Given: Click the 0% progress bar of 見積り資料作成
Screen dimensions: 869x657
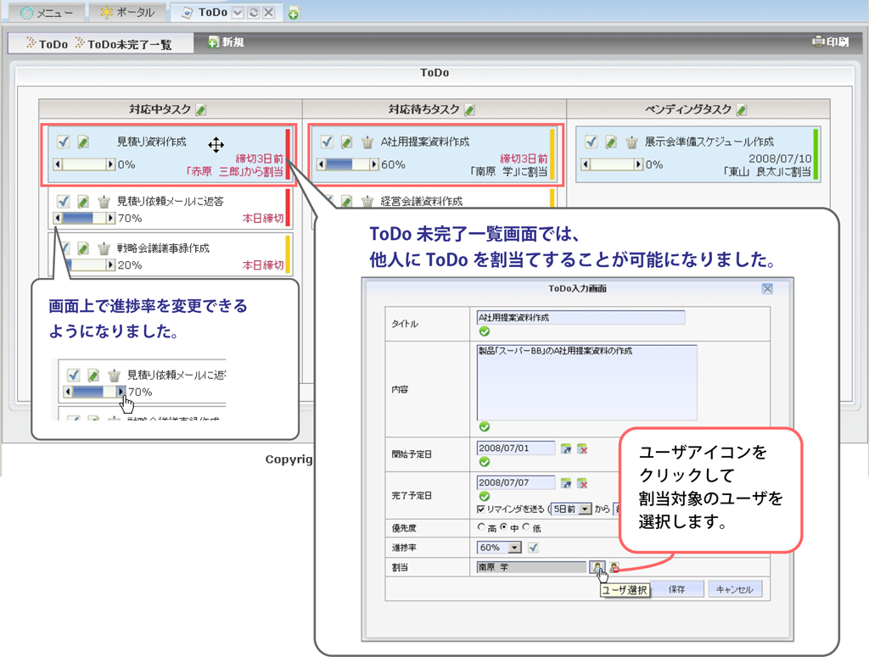Looking at the screenshot, I should click(84, 164).
